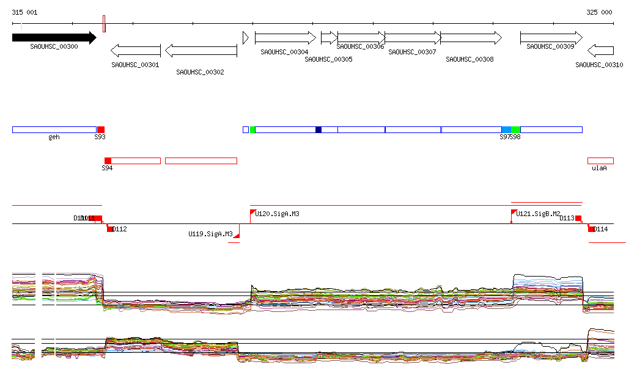Click the red S93 segment box
Image resolution: width=626 pixels, height=373 pixels.
point(101,129)
